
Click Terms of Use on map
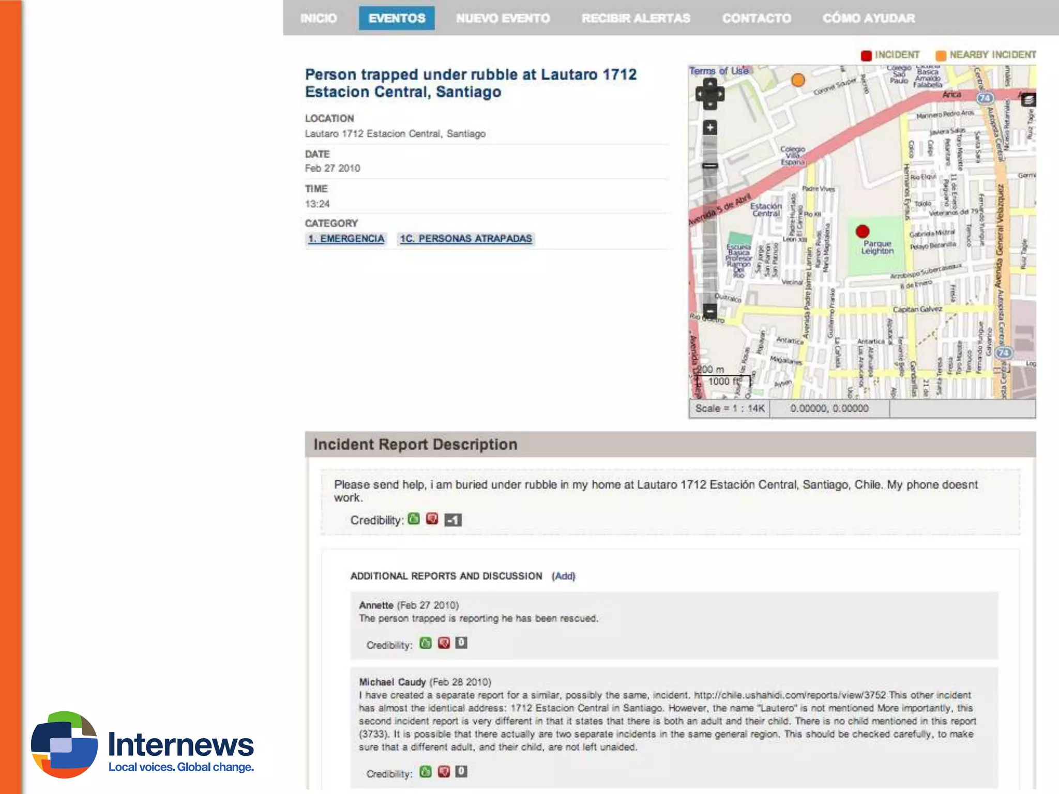718,71
